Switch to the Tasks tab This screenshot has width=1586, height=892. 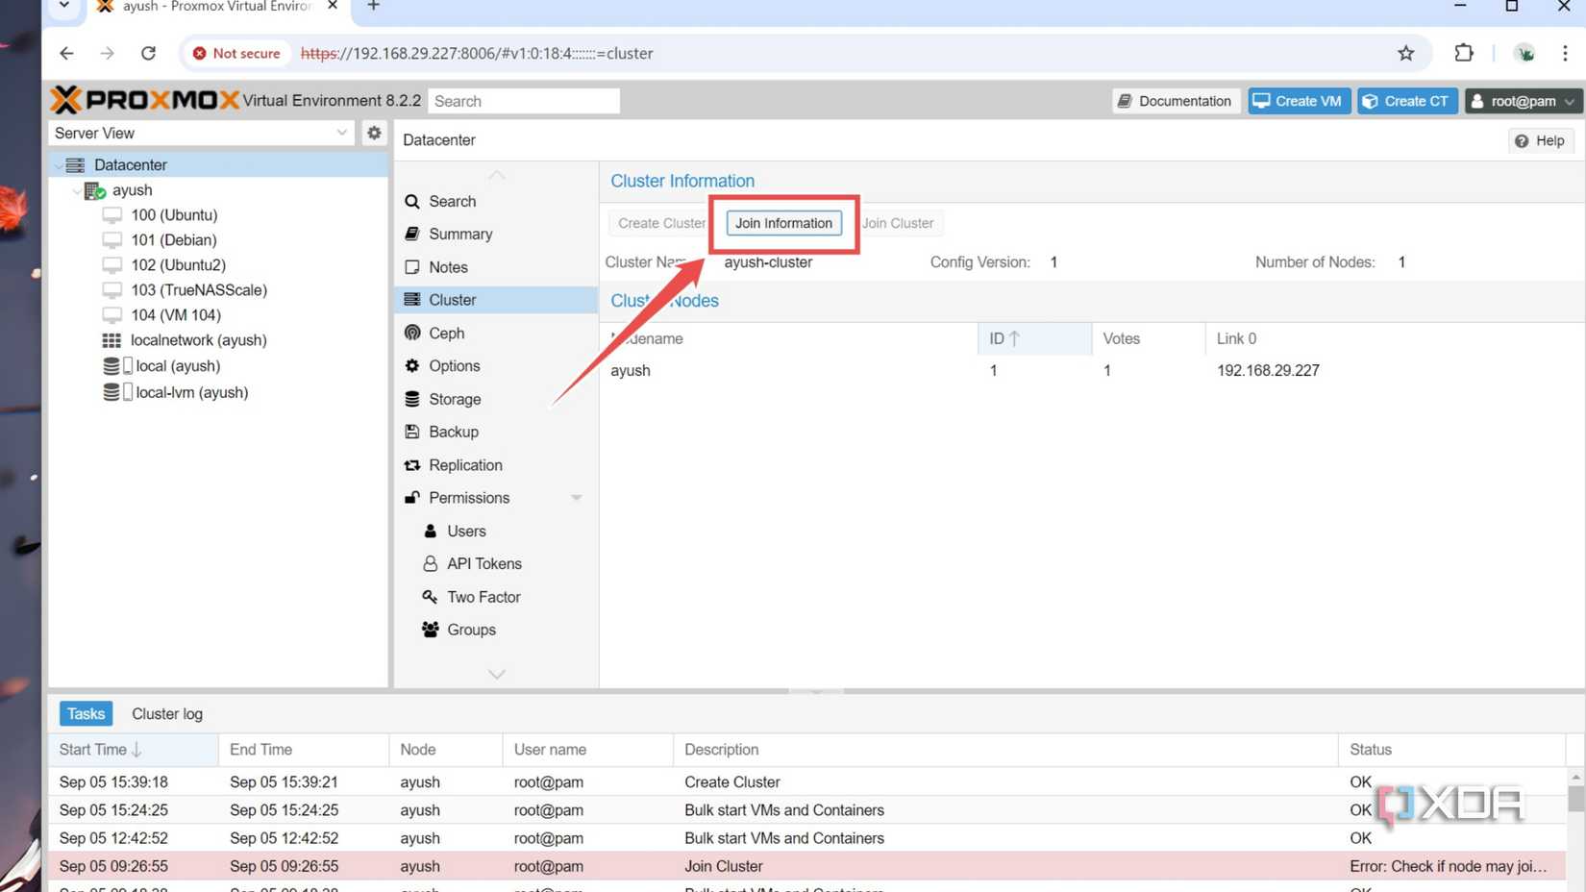point(86,714)
